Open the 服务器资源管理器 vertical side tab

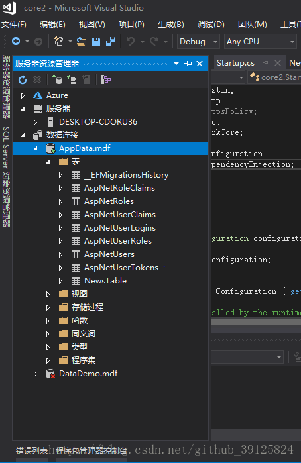coord(6,87)
